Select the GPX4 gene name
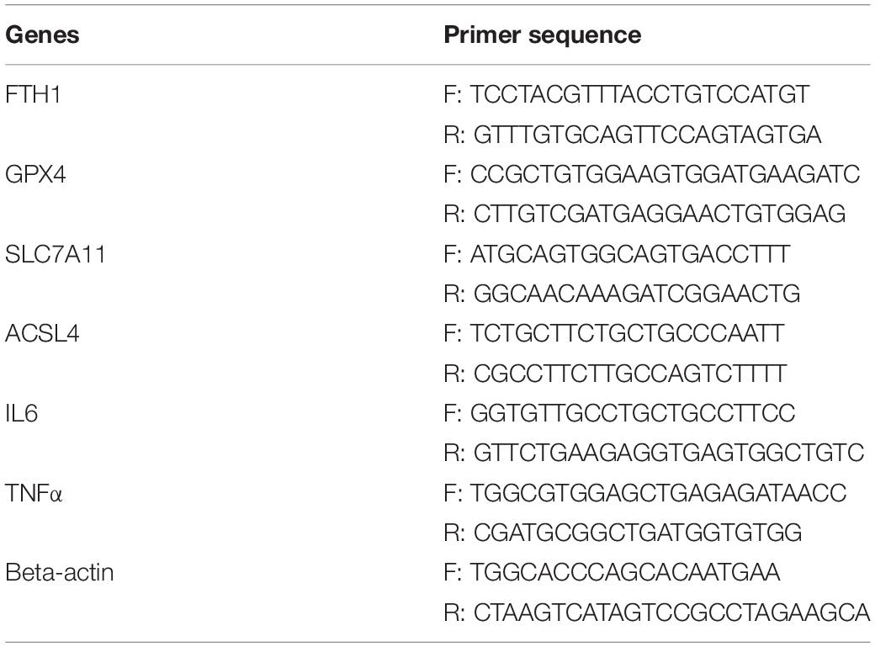Viewport: 875px width, 647px height. 35,174
